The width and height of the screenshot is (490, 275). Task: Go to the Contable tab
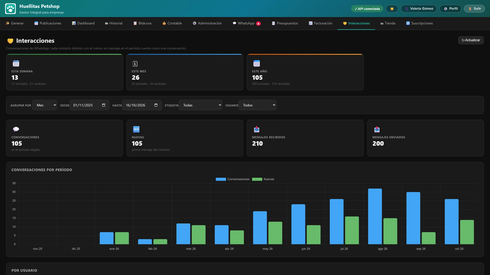(172, 23)
